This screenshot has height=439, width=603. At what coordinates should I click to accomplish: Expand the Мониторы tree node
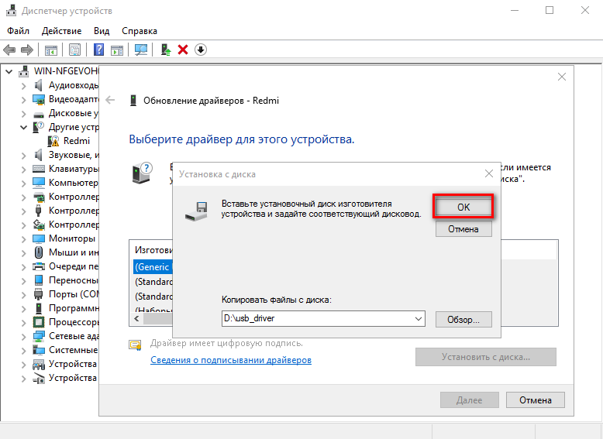tap(23, 238)
